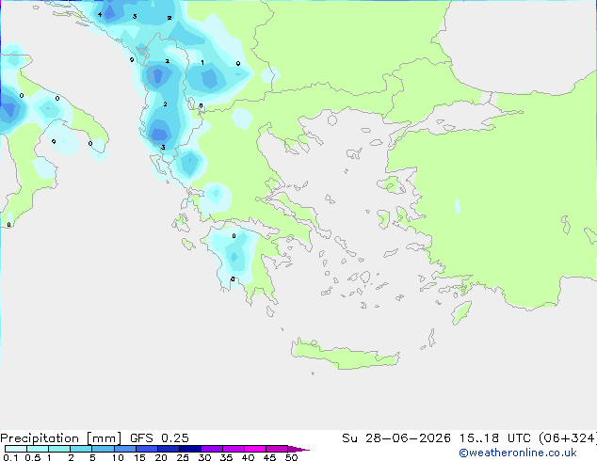
Task: Click the legend swatch between 45 and 50
Action: click(x=277, y=449)
